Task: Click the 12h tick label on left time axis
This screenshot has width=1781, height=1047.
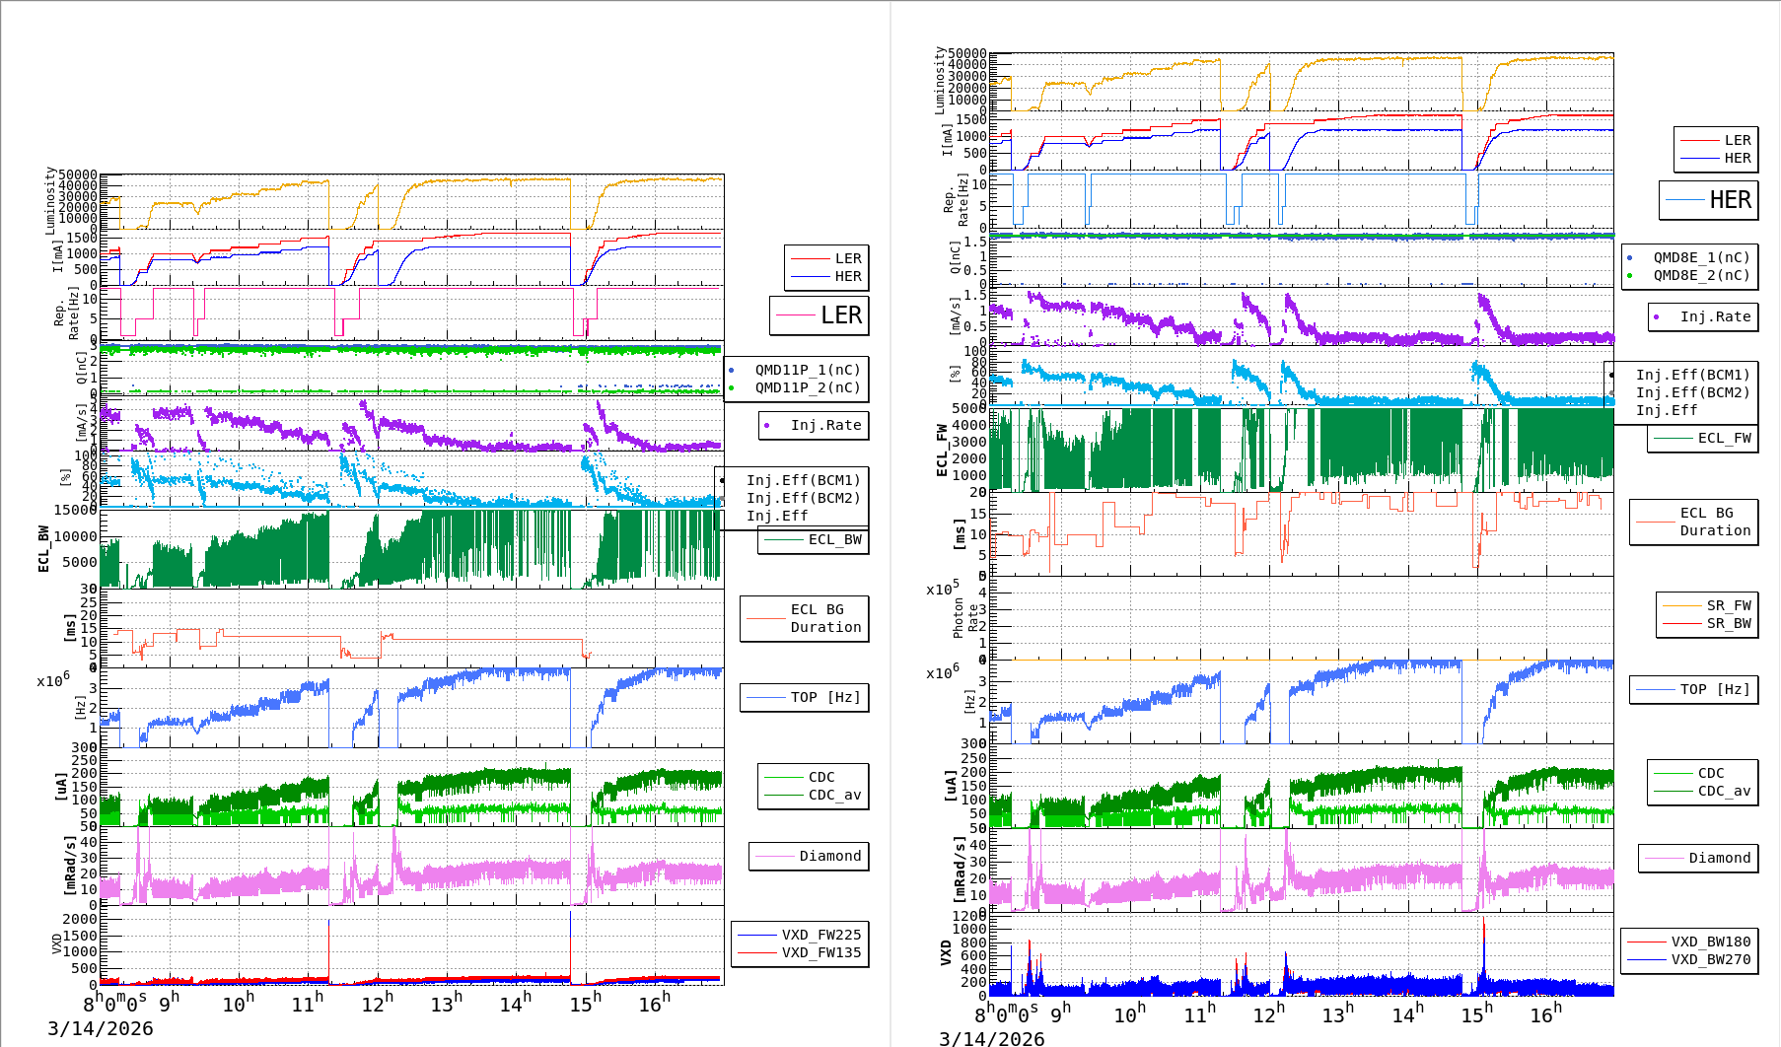Action: click(377, 1004)
